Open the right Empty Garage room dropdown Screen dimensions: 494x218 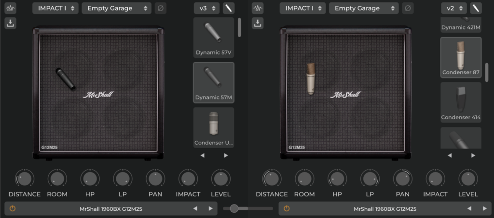coord(364,8)
